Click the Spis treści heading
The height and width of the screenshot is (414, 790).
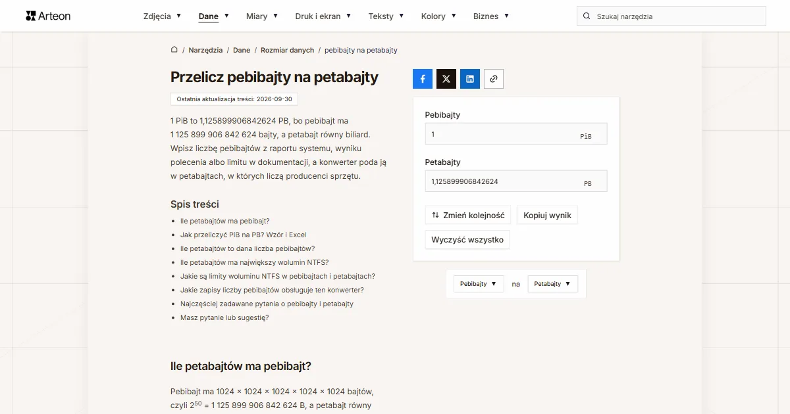pos(195,204)
